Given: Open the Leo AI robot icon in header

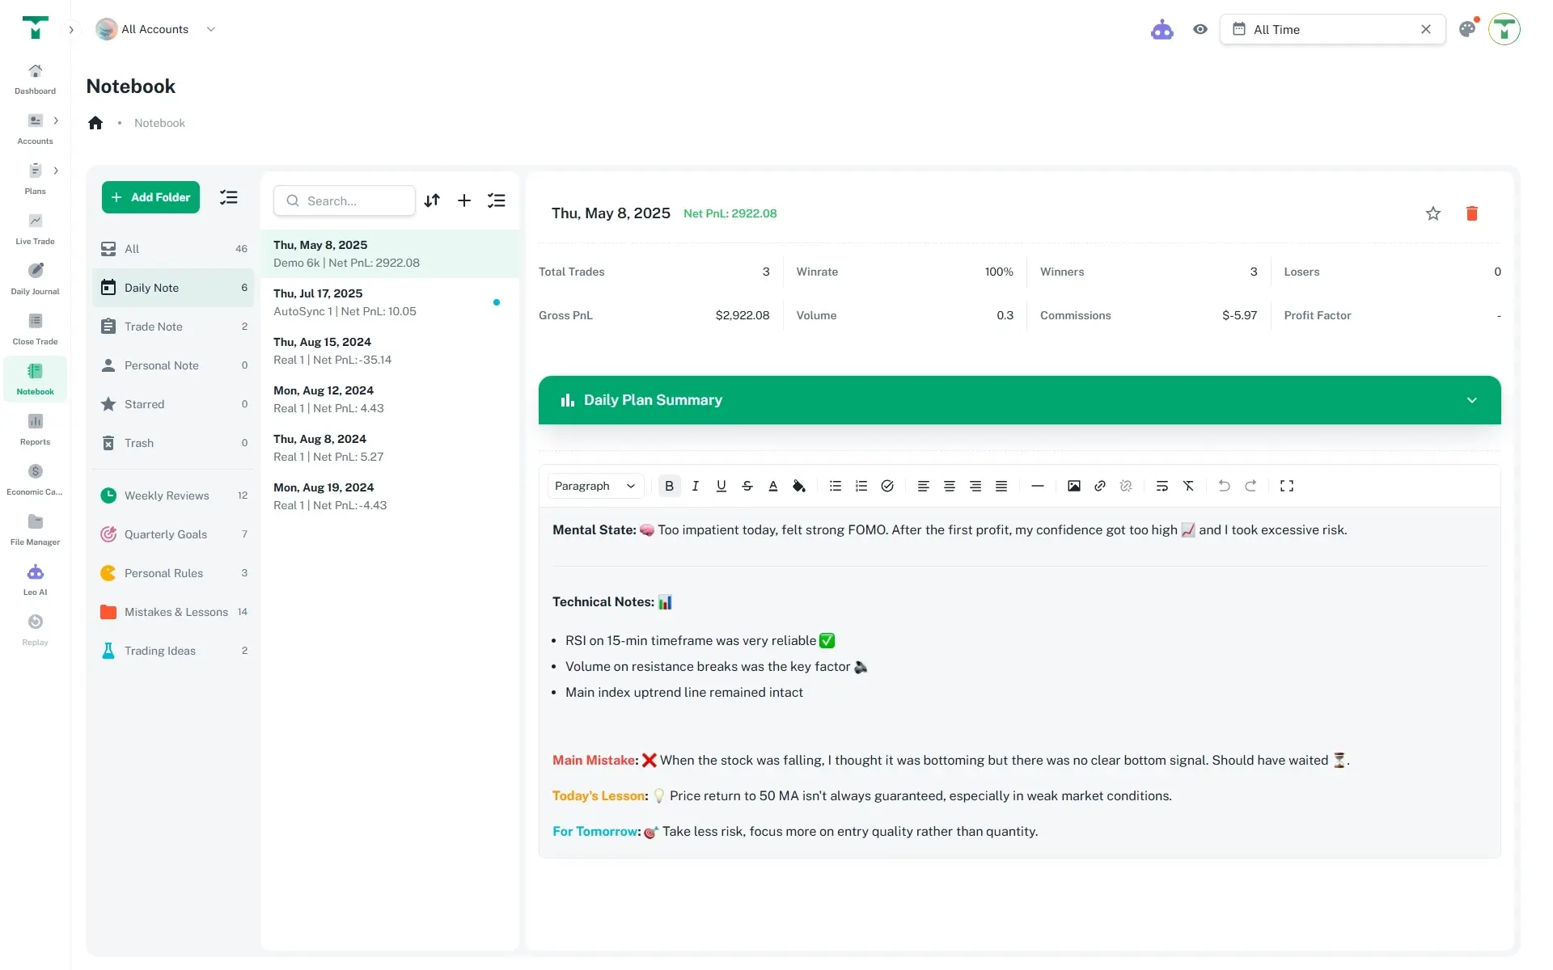Looking at the screenshot, I should click(1162, 30).
